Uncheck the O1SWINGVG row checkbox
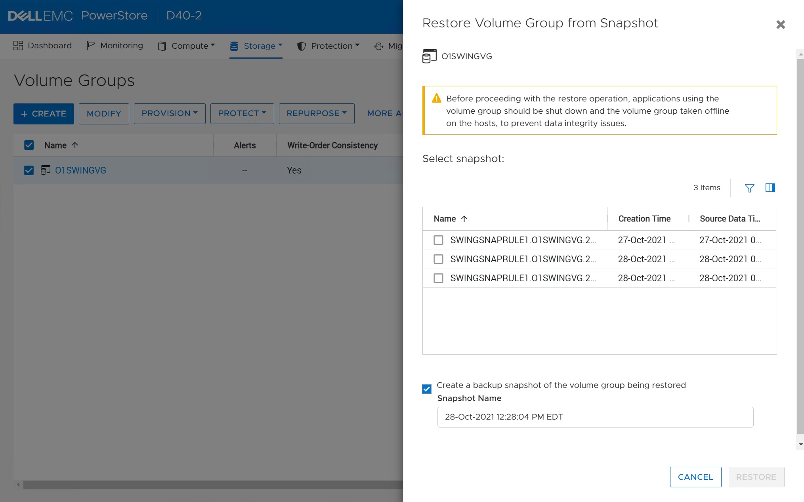 coord(29,170)
